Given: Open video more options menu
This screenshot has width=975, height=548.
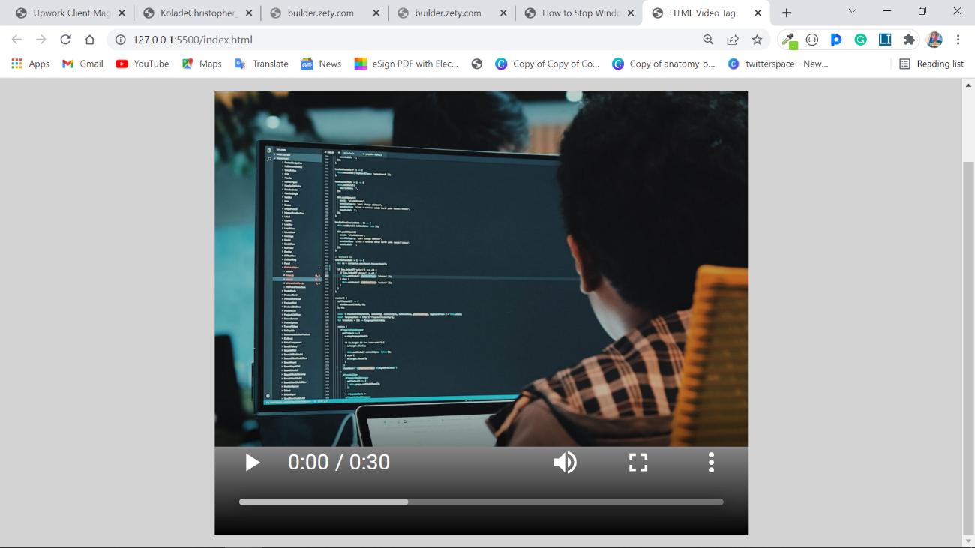Looking at the screenshot, I should [x=711, y=463].
